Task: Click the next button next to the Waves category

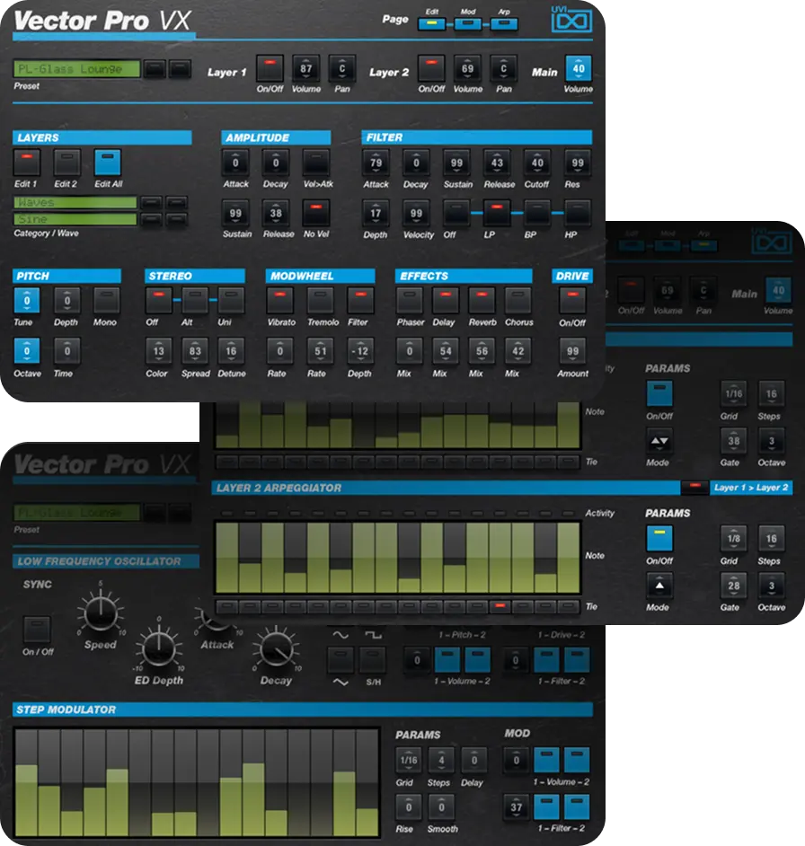Action: click(177, 203)
